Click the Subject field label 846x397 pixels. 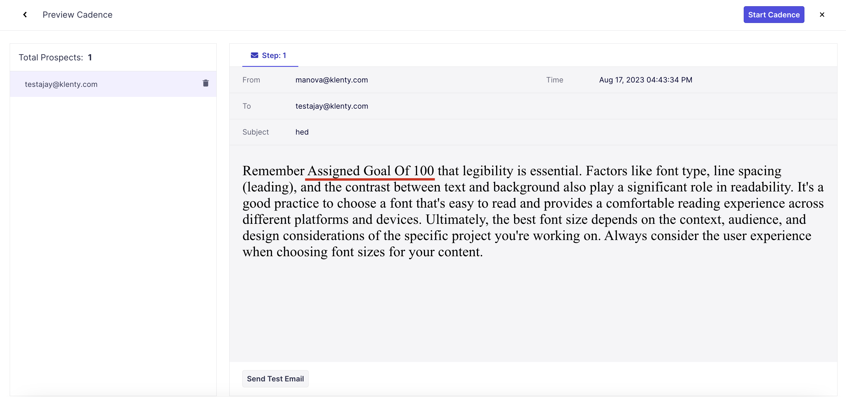click(x=255, y=132)
